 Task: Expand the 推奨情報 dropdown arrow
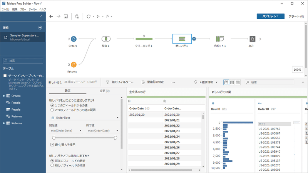217,82
